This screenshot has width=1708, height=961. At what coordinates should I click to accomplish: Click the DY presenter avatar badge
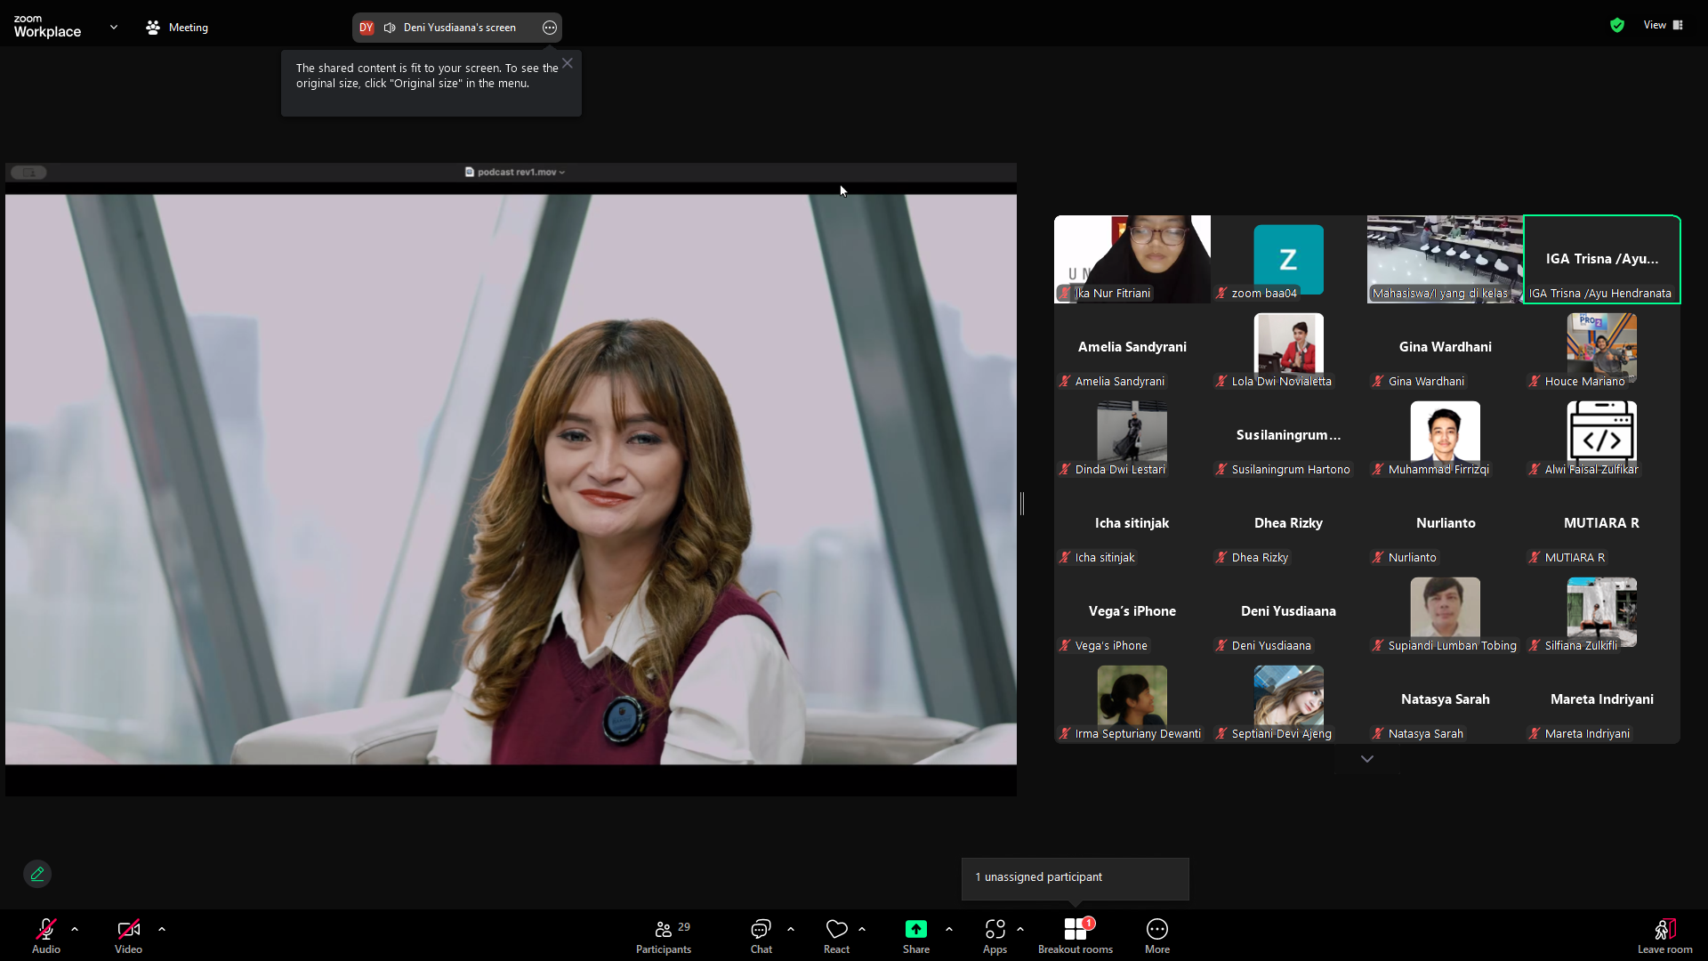tap(367, 28)
